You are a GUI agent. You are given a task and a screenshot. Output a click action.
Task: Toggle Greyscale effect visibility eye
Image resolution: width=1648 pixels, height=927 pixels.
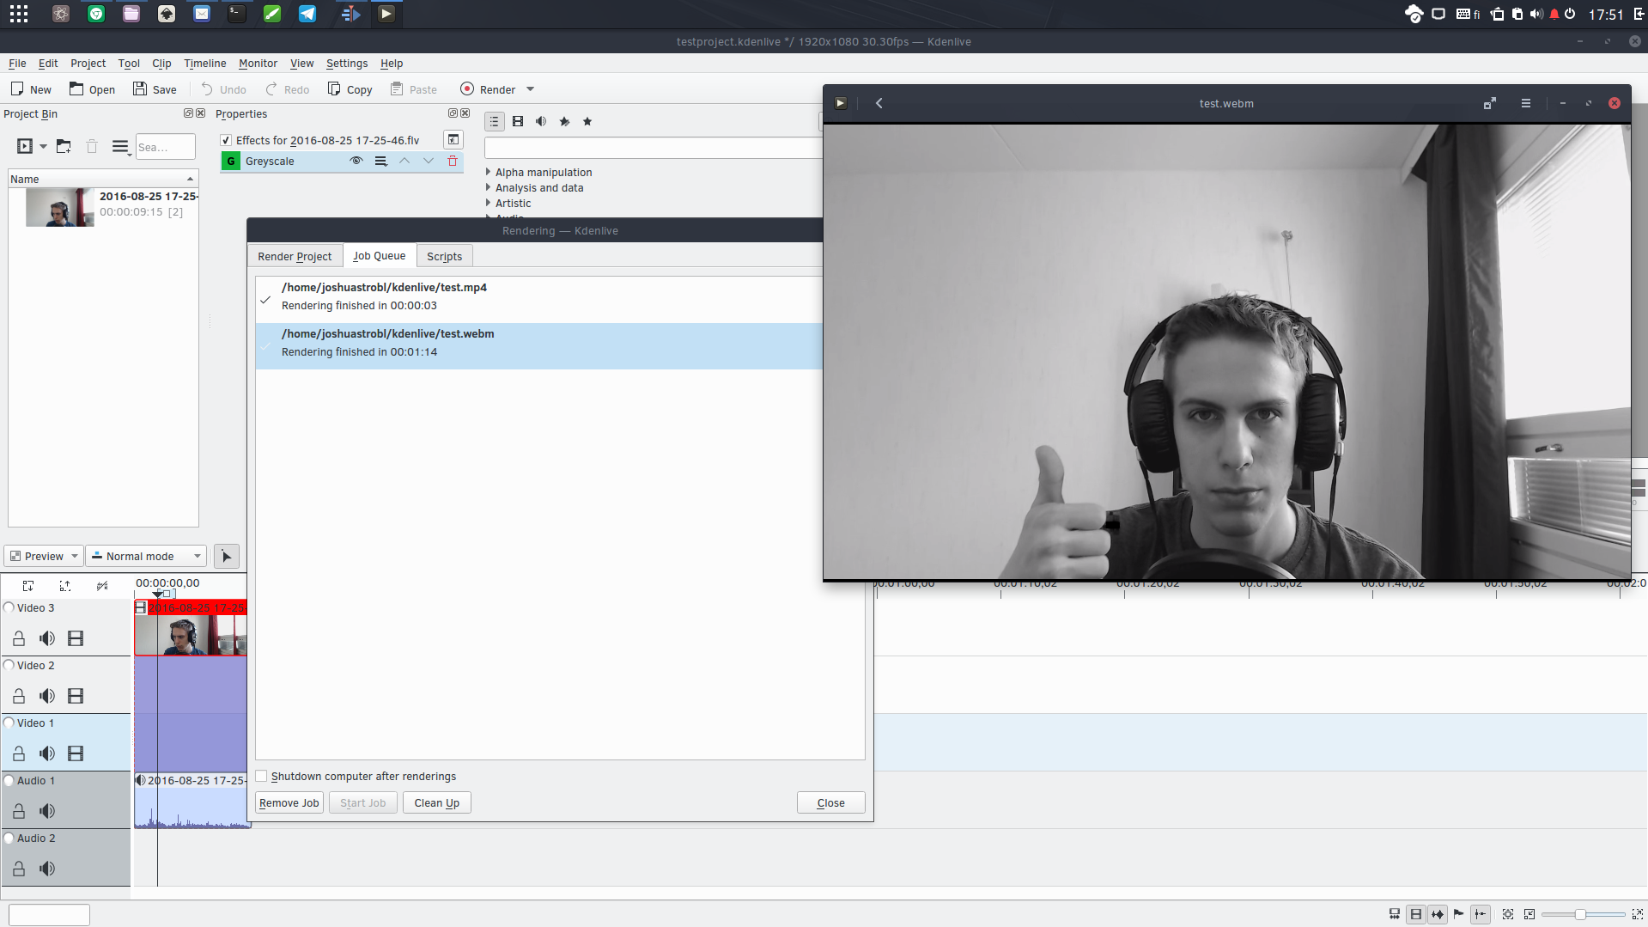[x=356, y=162]
